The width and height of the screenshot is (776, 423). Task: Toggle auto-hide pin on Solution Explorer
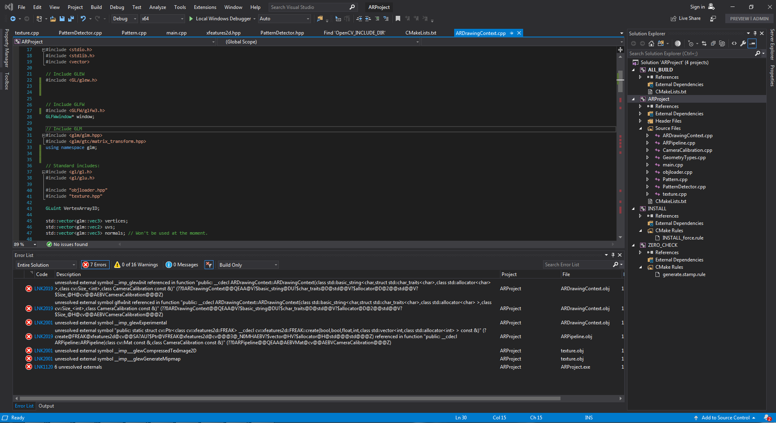755,33
